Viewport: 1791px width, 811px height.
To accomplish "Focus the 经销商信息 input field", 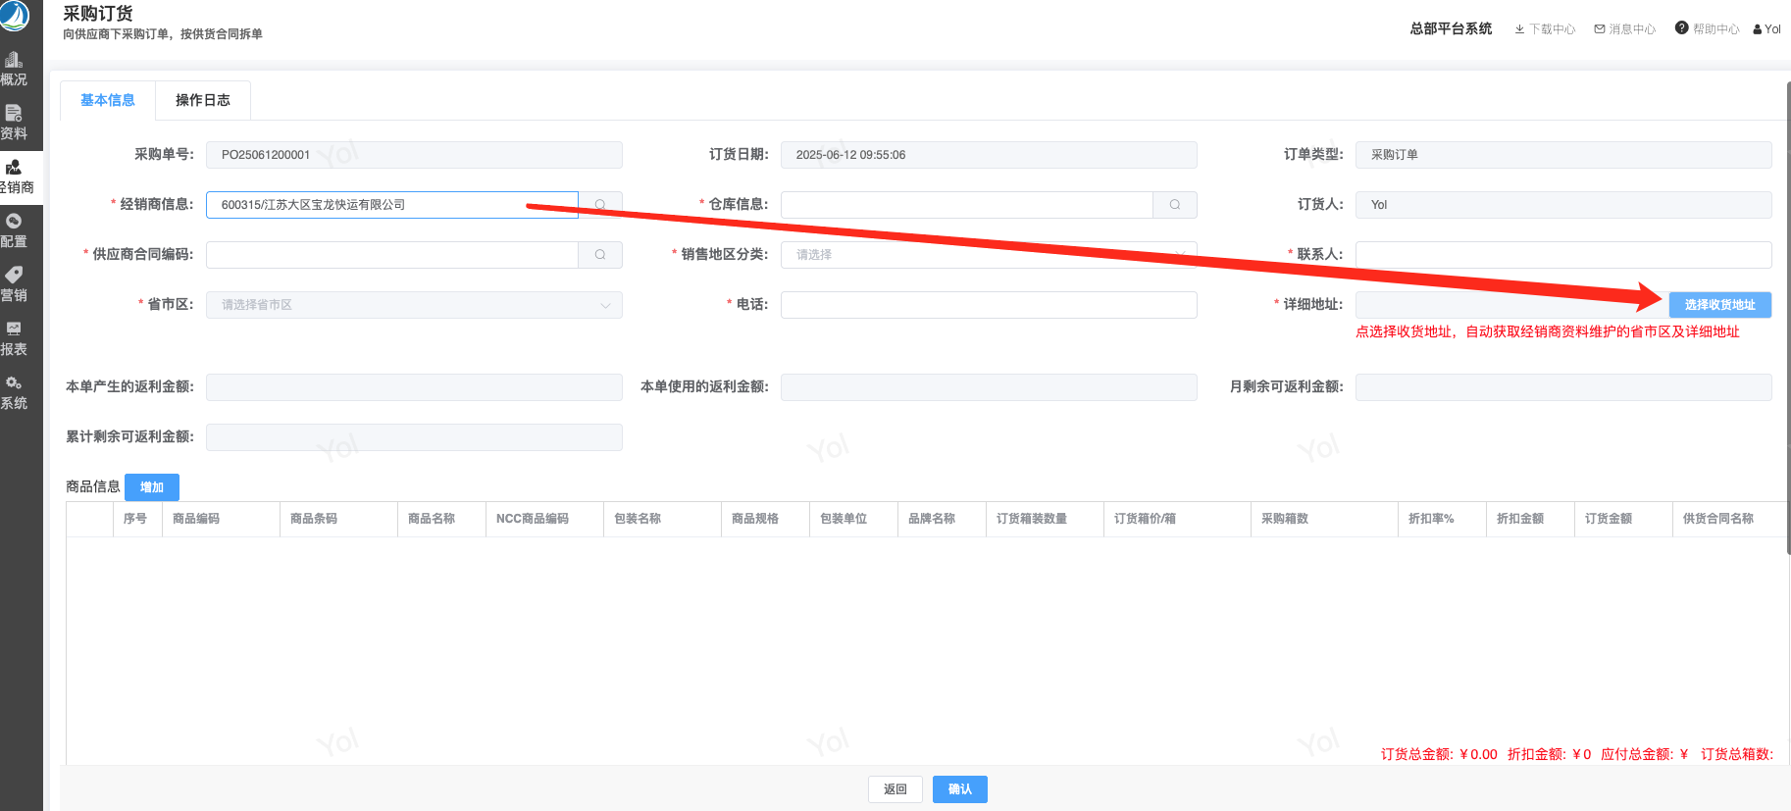I will coord(392,205).
